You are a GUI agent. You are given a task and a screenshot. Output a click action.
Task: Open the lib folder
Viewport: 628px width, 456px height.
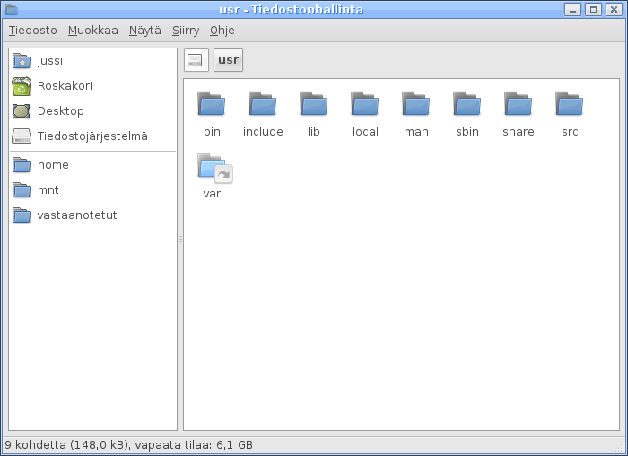click(314, 105)
